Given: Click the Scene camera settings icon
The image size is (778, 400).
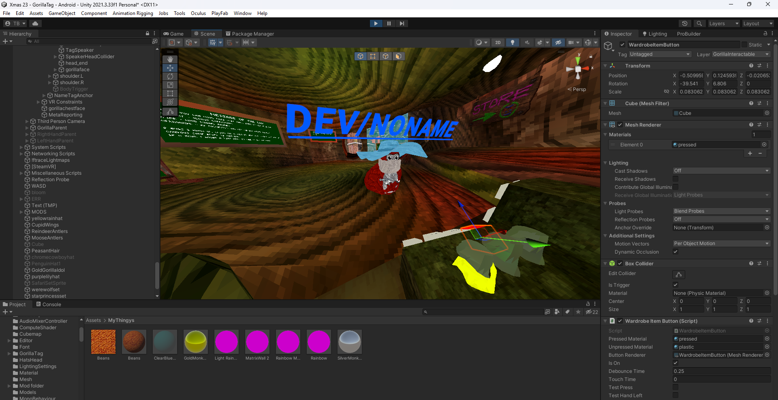Looking at the screenshot, I should (571, 42).
